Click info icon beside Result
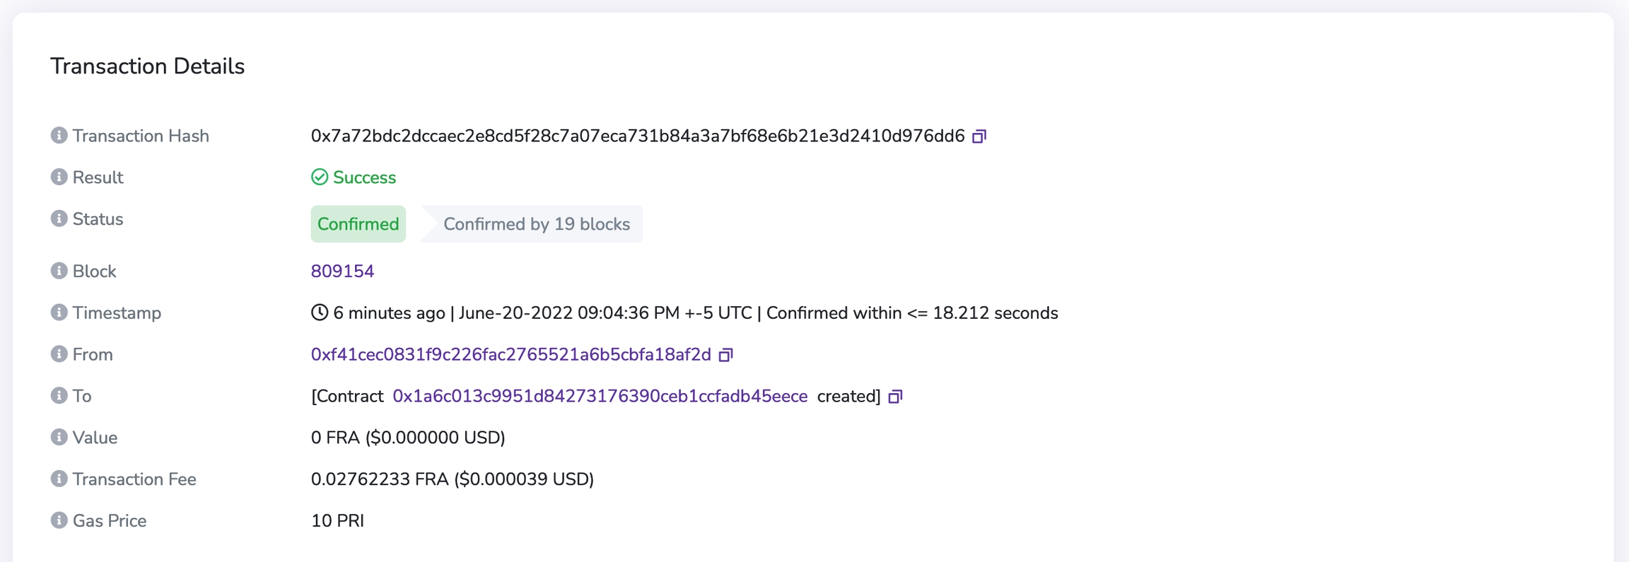Image resolution: width=1629 pixels, height=562 pixels. pyautogui.click(x=59, y=177)
